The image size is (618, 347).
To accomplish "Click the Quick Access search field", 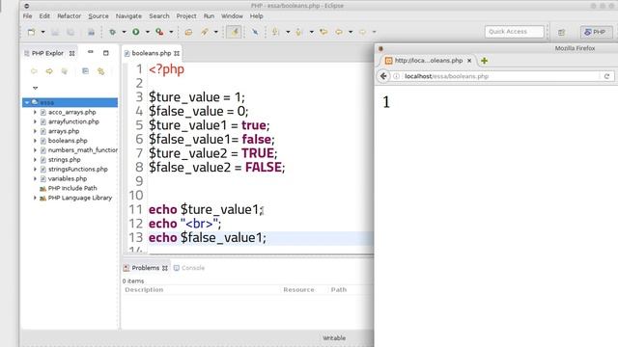I will 514,32.
